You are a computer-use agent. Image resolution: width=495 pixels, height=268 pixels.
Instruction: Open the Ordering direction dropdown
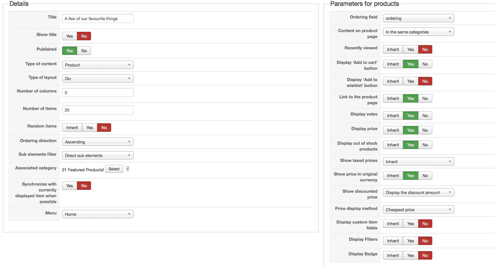pos(98,142)
